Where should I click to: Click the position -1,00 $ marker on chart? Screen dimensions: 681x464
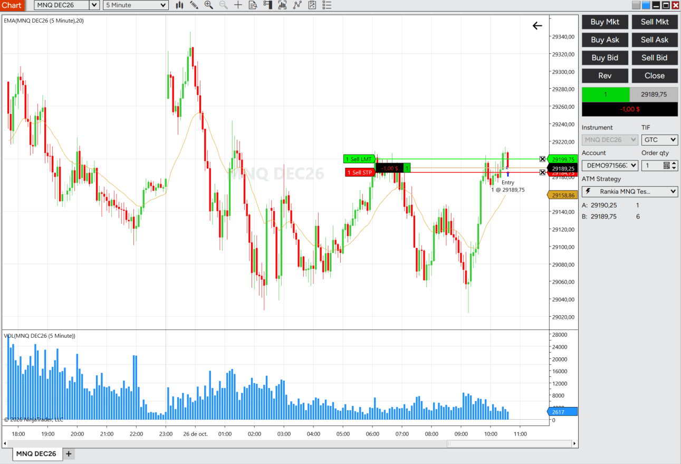389,168
